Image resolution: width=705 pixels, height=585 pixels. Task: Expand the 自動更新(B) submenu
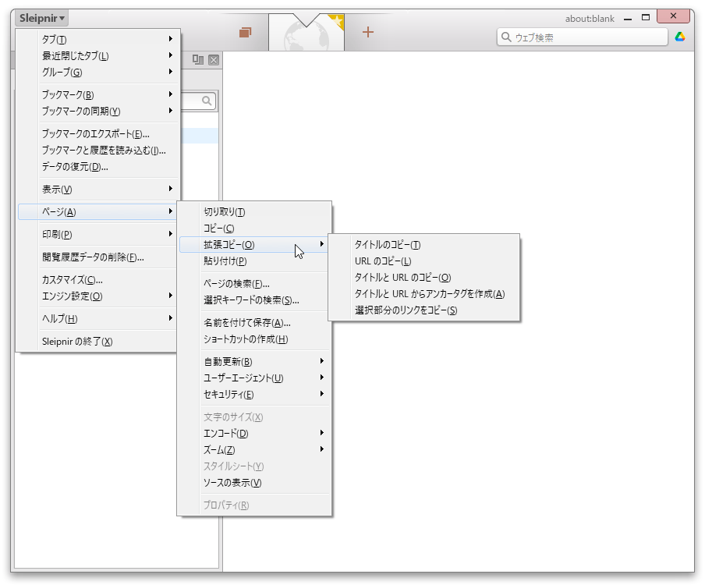[x=254, y=361]
